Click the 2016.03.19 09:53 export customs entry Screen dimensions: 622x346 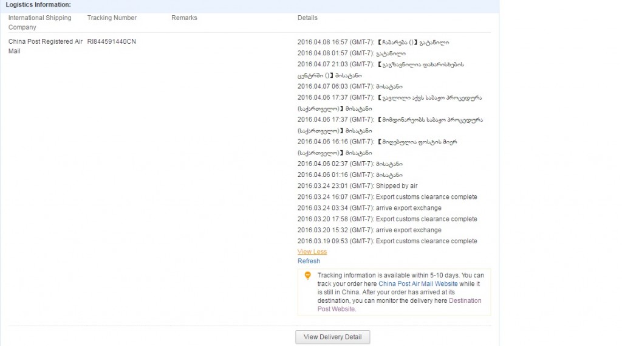[x=387, y=241]
